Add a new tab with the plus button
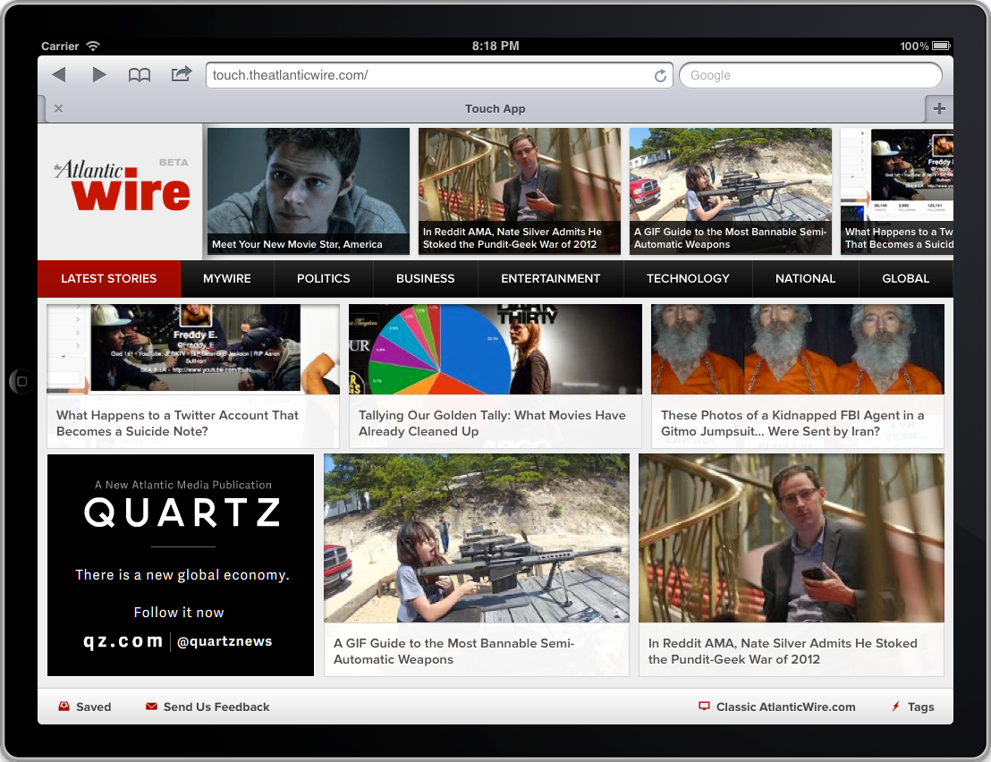The height and width of the screenshot is (762, 991). (x=939, y=109)
